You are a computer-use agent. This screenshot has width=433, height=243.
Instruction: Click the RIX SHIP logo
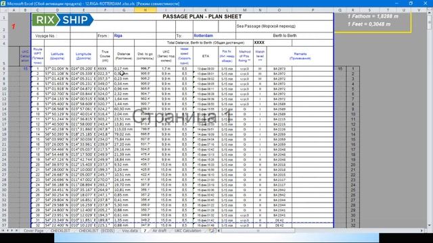[63, 20]
